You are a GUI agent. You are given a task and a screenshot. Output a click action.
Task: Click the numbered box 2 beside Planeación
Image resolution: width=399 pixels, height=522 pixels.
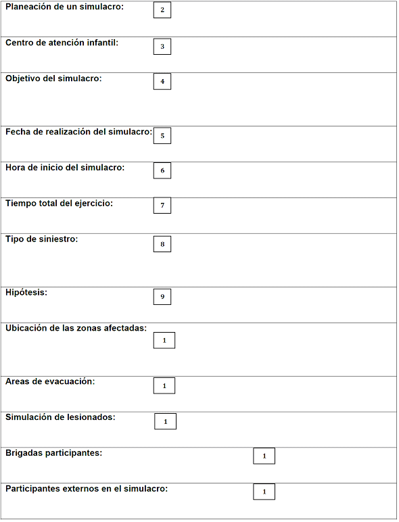(x=162, y=10)
